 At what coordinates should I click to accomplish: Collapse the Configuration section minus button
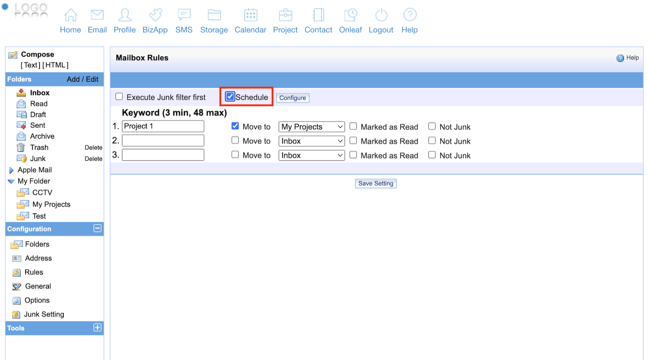[x=97, y=228]
